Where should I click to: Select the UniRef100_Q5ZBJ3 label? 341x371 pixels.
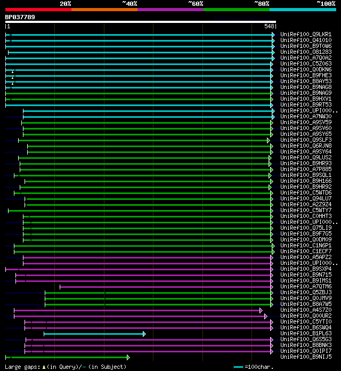[x=306, y=292]
